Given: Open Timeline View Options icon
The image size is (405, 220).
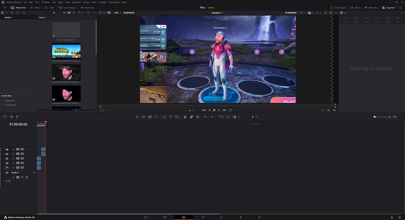Looking at the screenshot, I should tap(5, 117).
